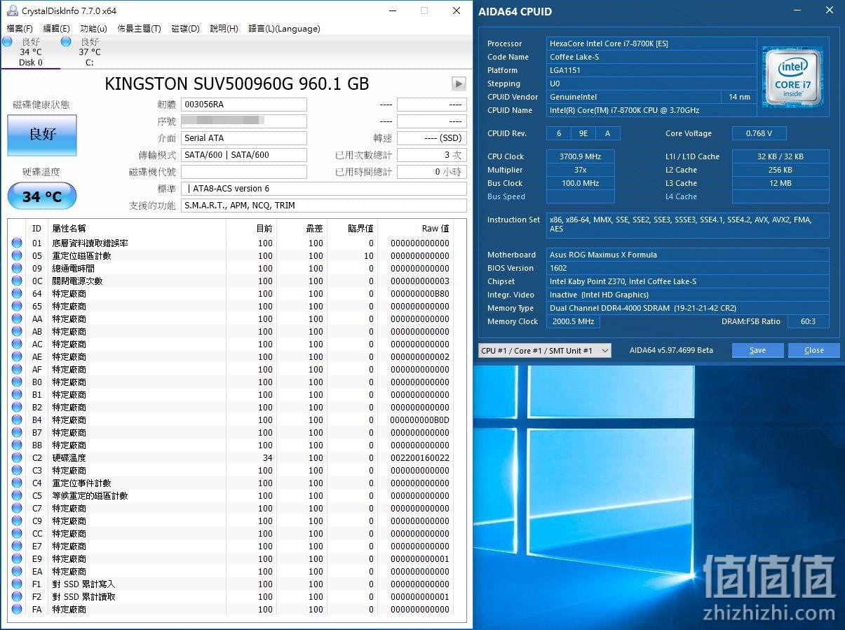Open the 說明(H) menu

(x=224, y=29)
